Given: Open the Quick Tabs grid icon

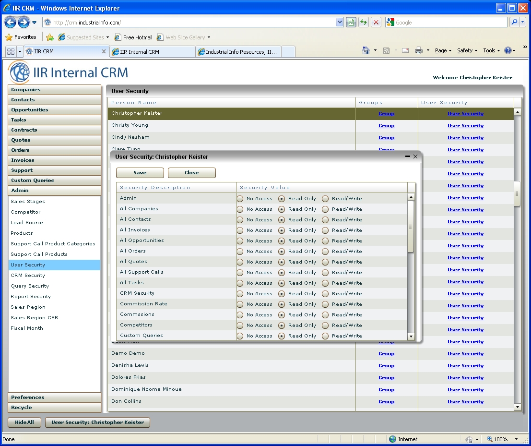Looking at the screenshot, I should coord(11,51).
